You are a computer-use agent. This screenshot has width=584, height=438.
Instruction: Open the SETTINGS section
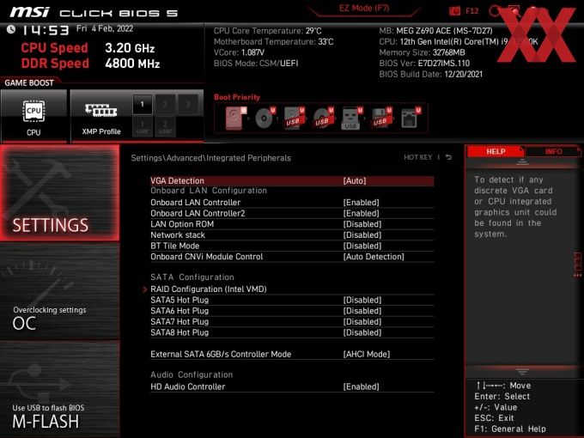click(59, 192)
